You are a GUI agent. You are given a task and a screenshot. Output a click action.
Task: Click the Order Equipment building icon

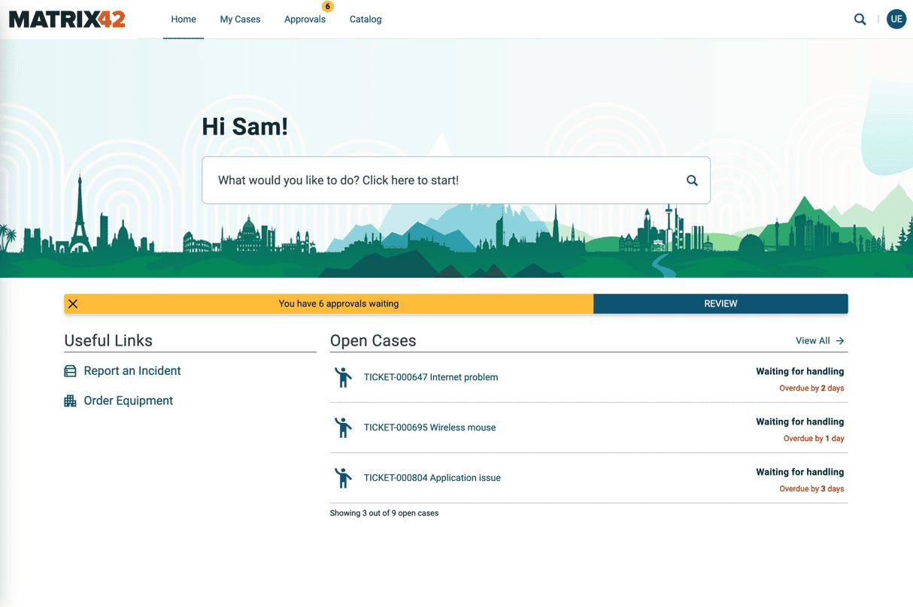coord(70,401)
